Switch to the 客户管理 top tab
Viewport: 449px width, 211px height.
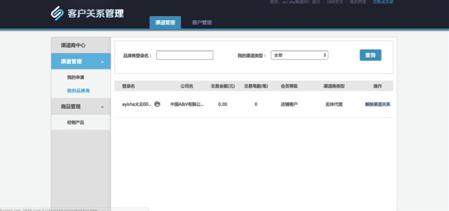202,22
